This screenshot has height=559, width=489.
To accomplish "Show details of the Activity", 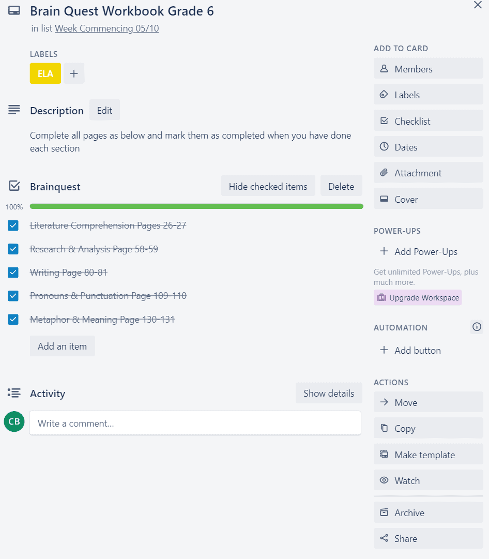I will coord(329,393).
